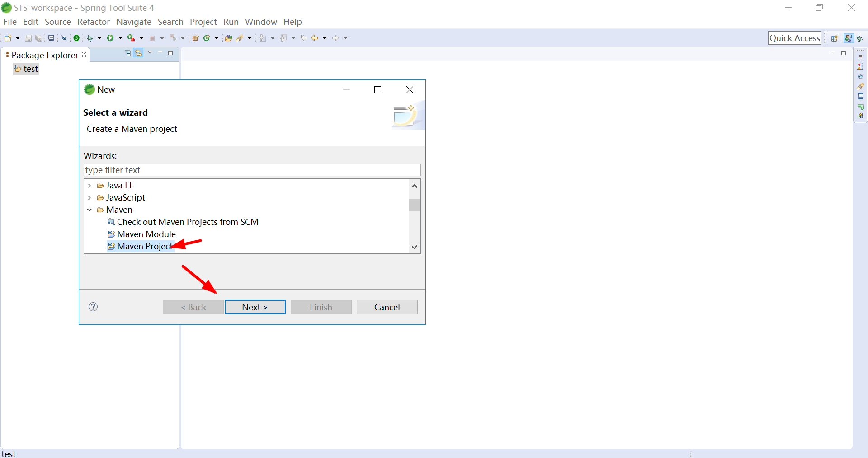Switch to the Debug perspective
The width and height of the screenshot is (868, 458).
point(859,38)
